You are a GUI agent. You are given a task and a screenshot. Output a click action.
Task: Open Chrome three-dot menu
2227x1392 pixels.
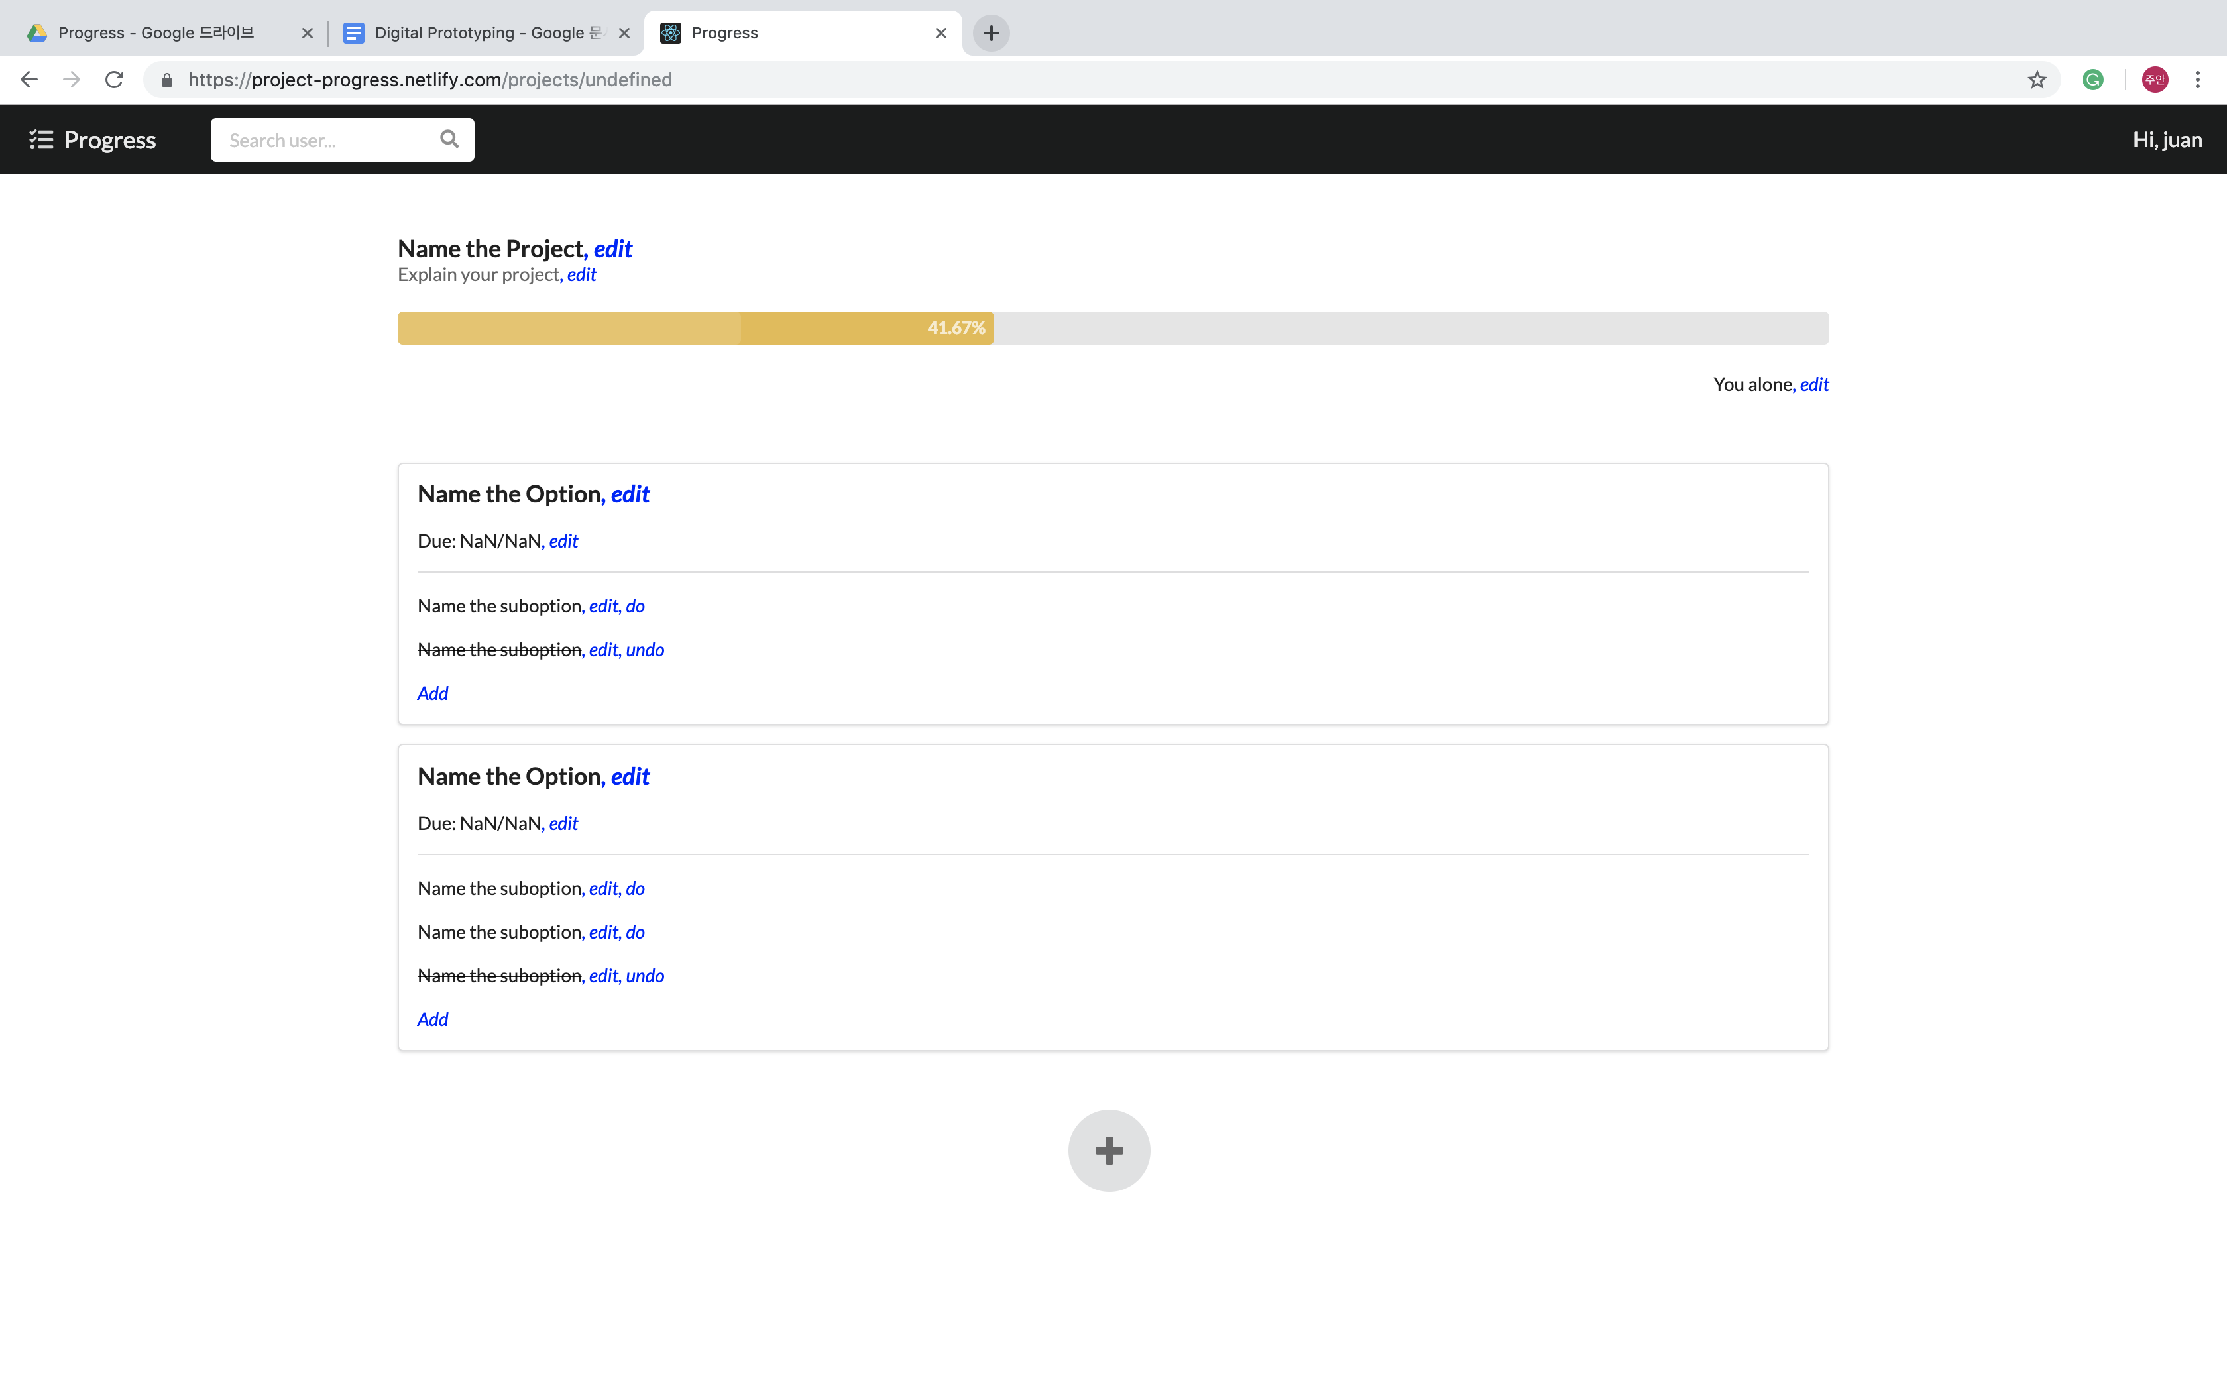(2198, 80)
